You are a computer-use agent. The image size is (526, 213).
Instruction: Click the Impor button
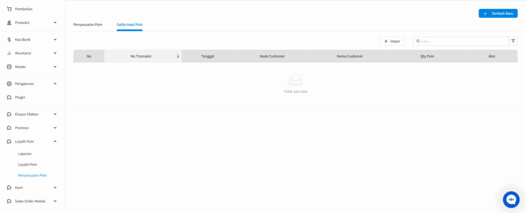(392, 41)
